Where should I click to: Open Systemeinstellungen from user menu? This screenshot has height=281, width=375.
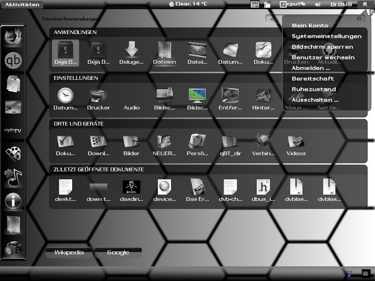326,36
